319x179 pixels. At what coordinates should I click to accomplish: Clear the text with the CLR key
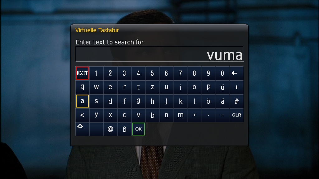pyautogui.click(x=236, y=115)
